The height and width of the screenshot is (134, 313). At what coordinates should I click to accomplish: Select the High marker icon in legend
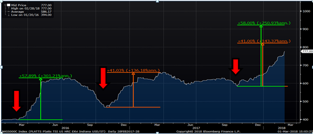pos(8,8)
